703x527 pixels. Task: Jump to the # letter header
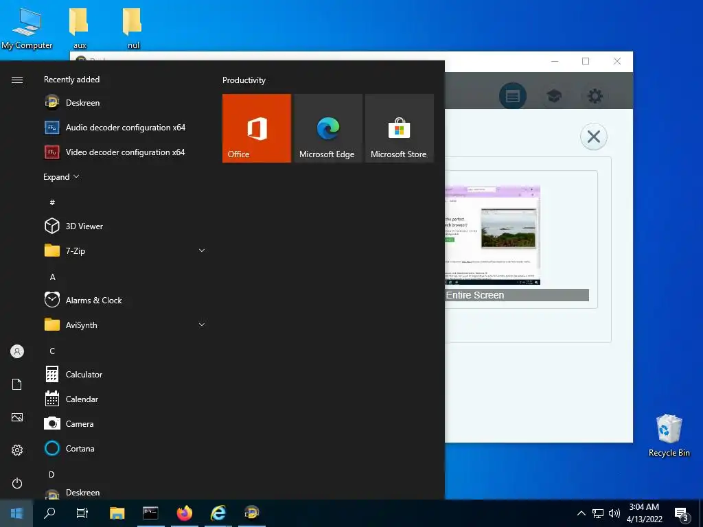(52, 202)
